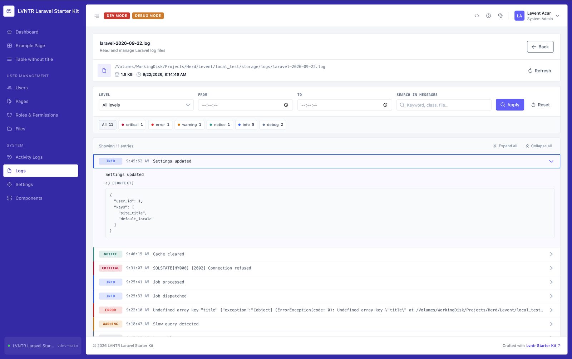The height and width of the screenshot is (359, 572).
Task: Open the theme palette icon
Action: tap(500, 16)
